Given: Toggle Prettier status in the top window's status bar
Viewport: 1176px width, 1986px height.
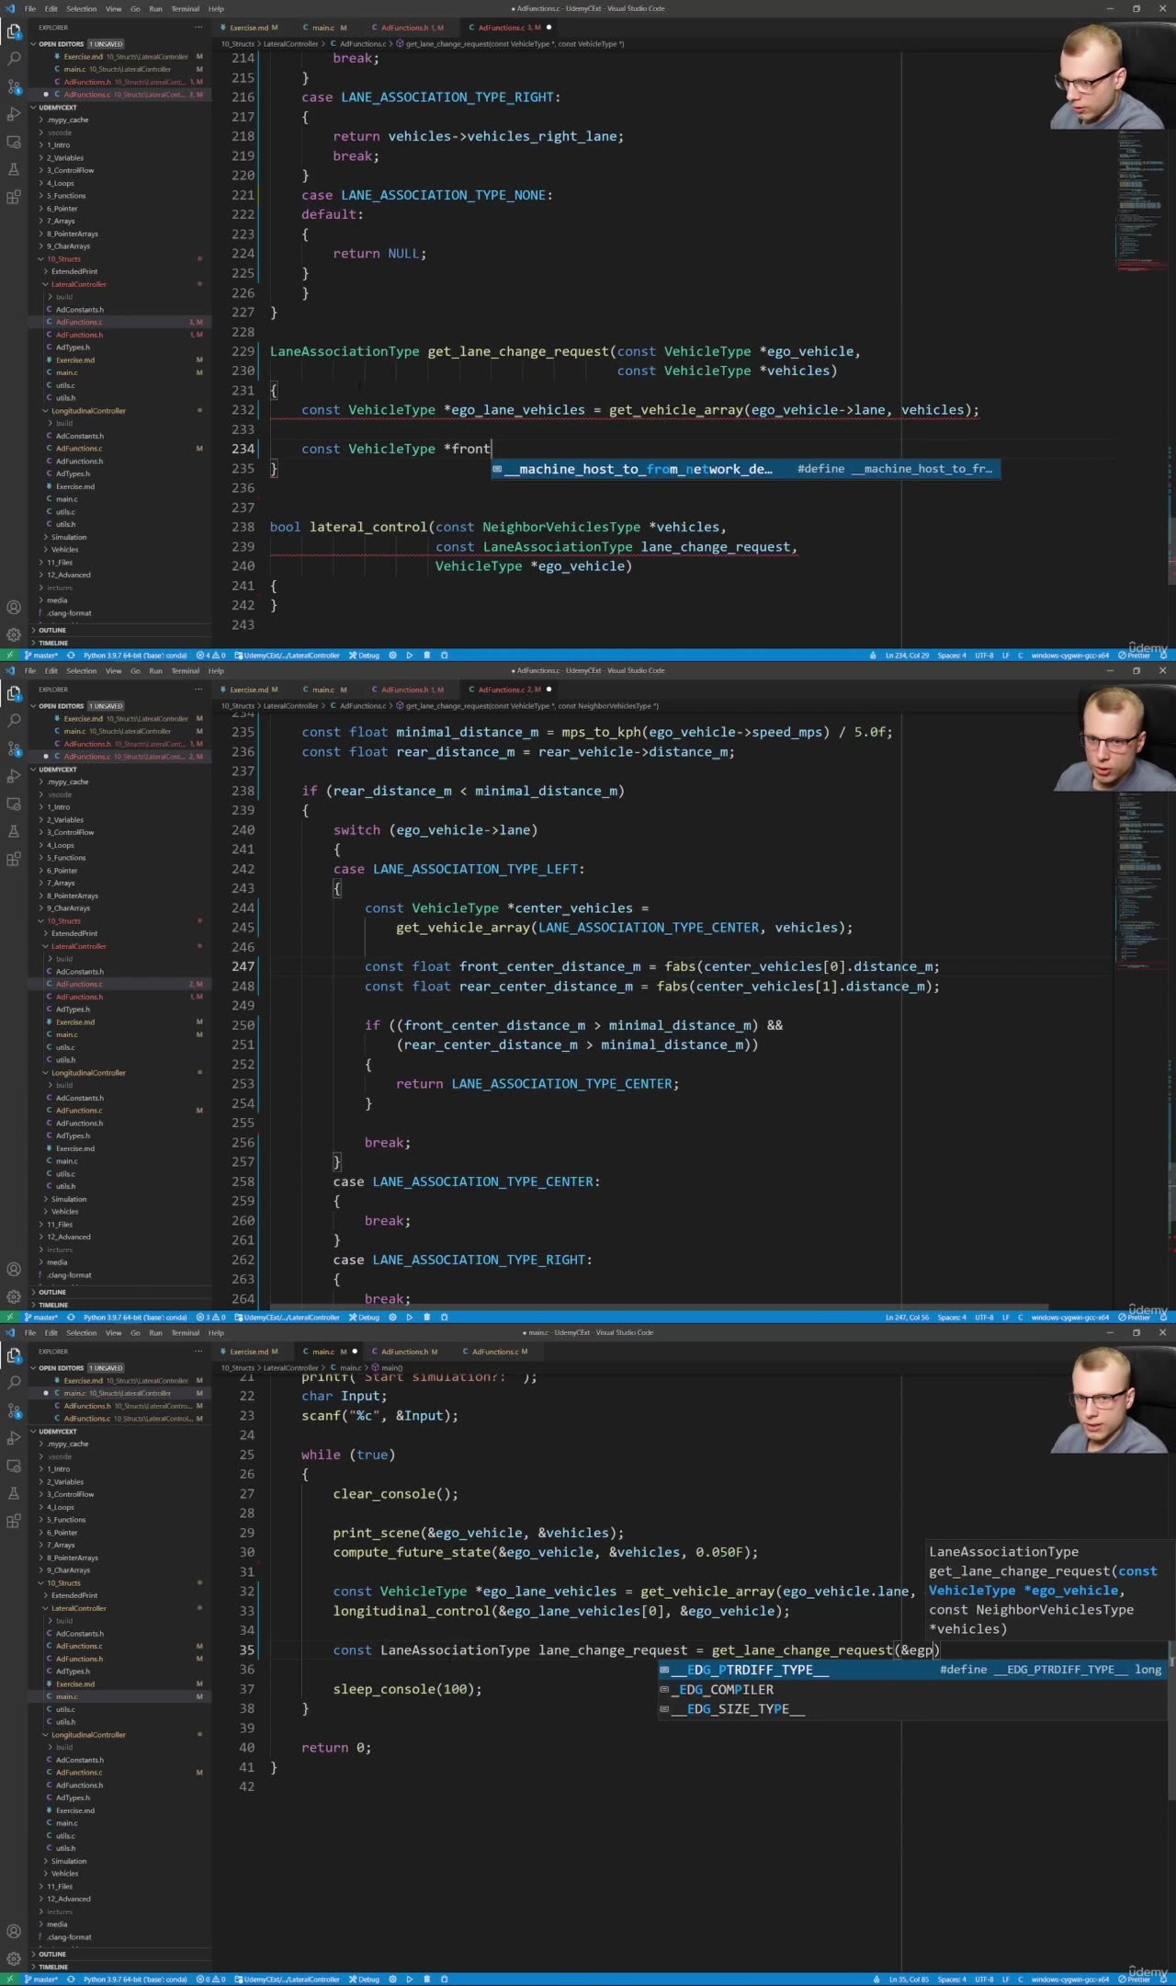Looking at the screenshot, I should click(1135, 656).
